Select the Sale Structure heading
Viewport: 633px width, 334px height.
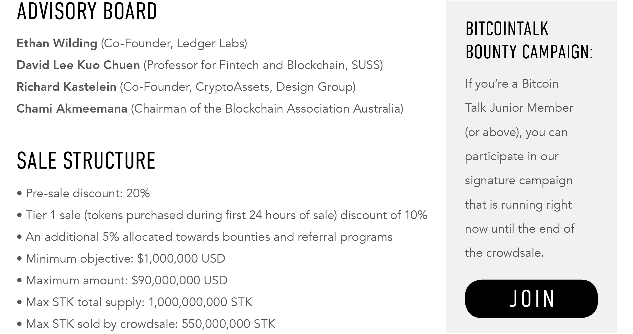click(86, 160)
